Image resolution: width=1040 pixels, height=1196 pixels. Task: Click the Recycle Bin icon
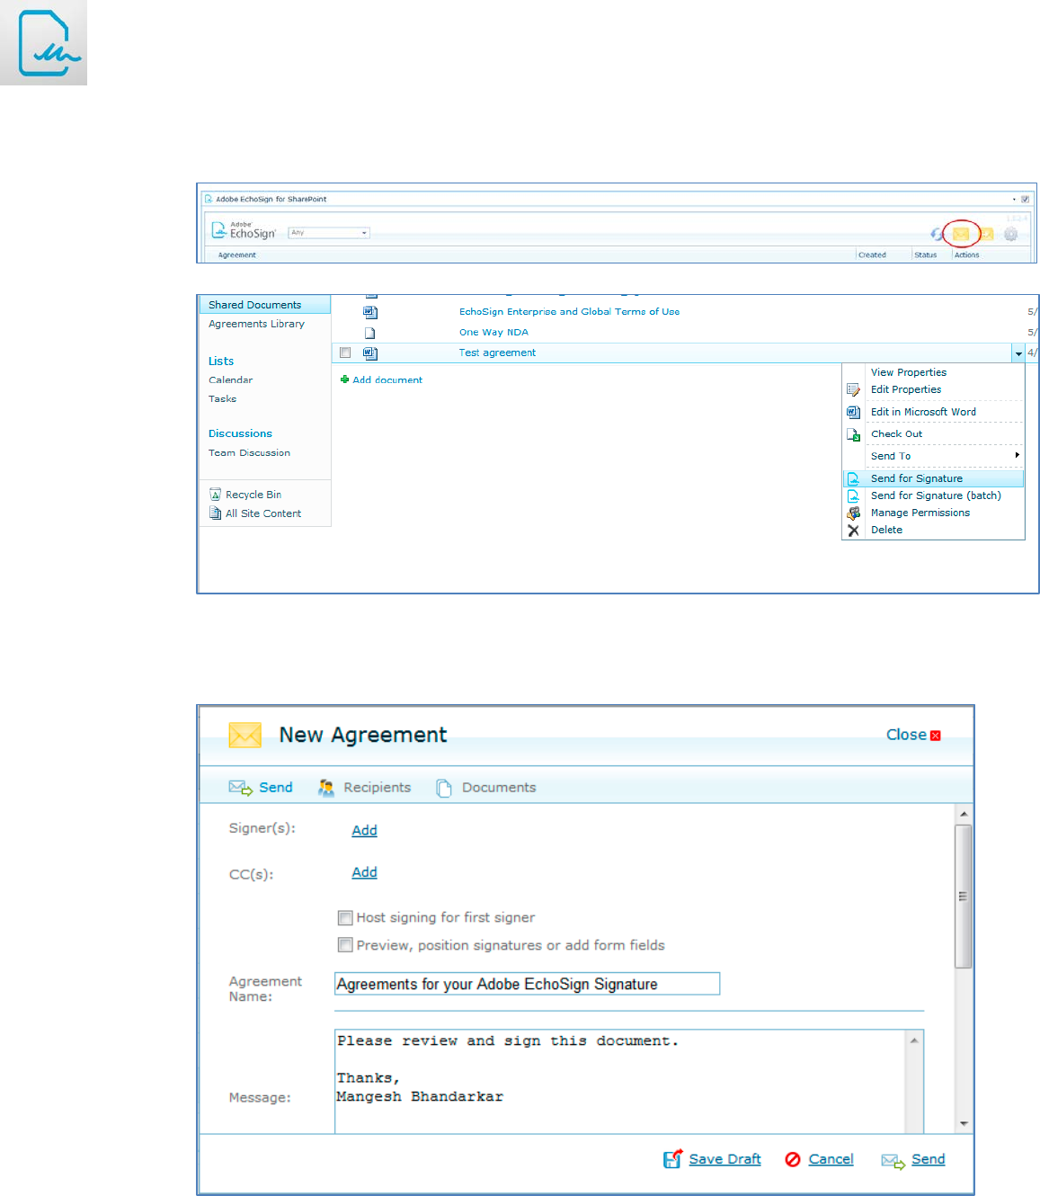click(x=216, y=495)
